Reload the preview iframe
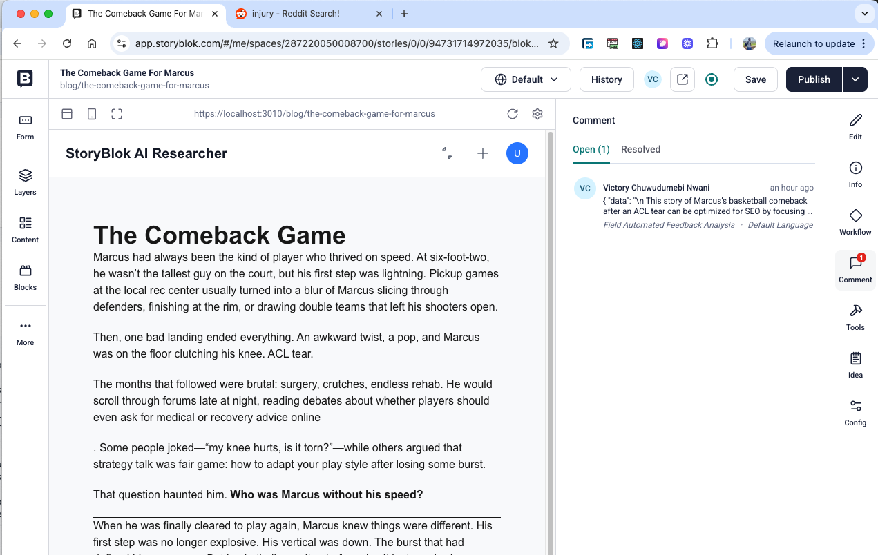878x555 pixels. pos(513,114)
